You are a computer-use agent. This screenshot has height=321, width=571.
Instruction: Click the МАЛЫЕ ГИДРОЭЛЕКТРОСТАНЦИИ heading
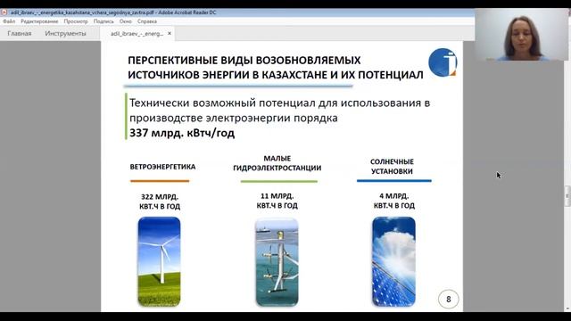(277, 163)
